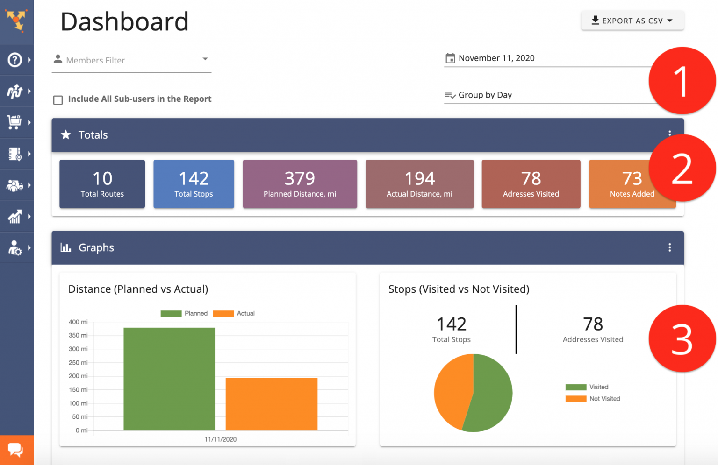Click the Route4Me logo icon
This screenshot has height=465, width=718.
[x=16, y=21]
